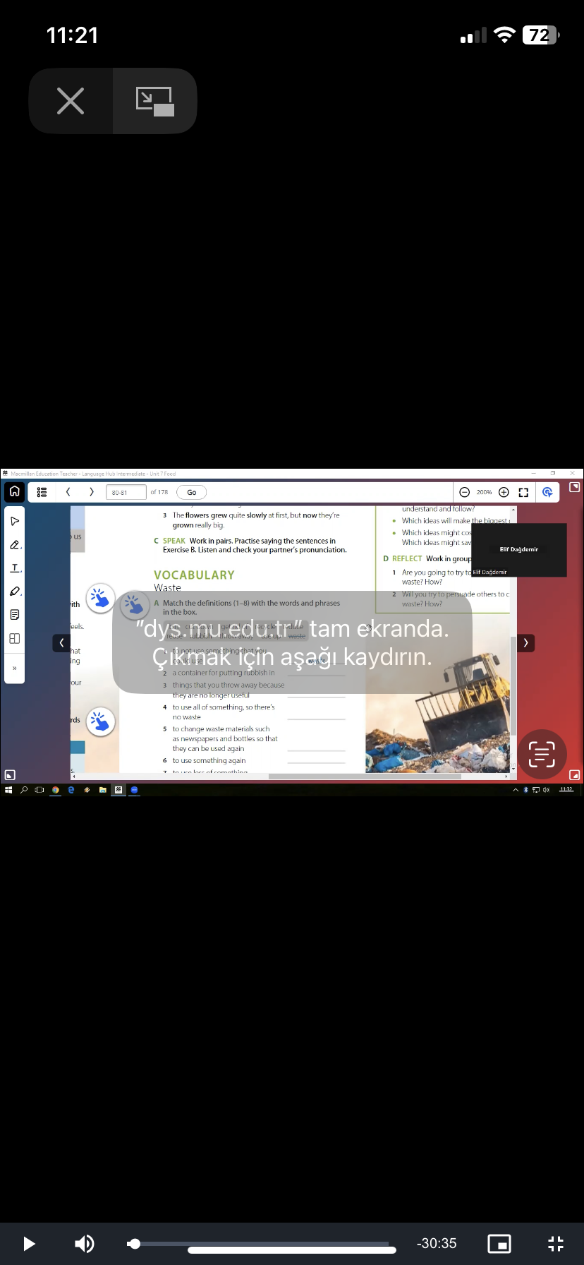584x1265 pixels.
Task: Select the text tool in the e-book sidebar
Action: pos(15,568)
